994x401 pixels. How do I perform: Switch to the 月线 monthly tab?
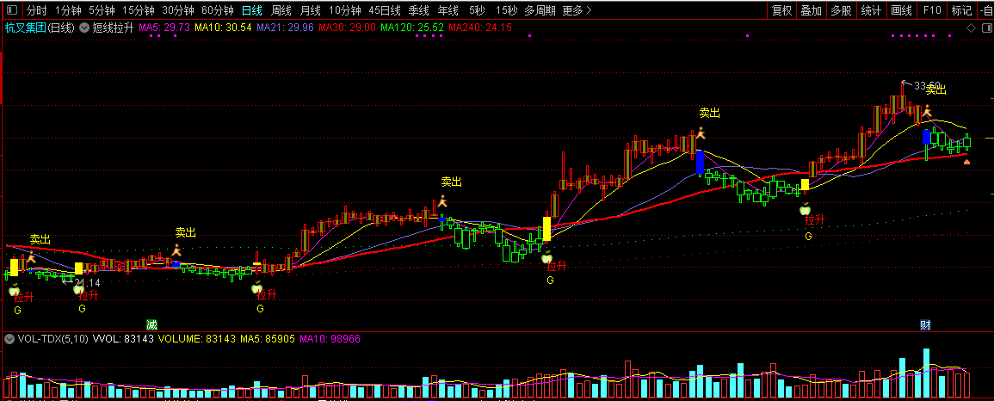point(310,10)
